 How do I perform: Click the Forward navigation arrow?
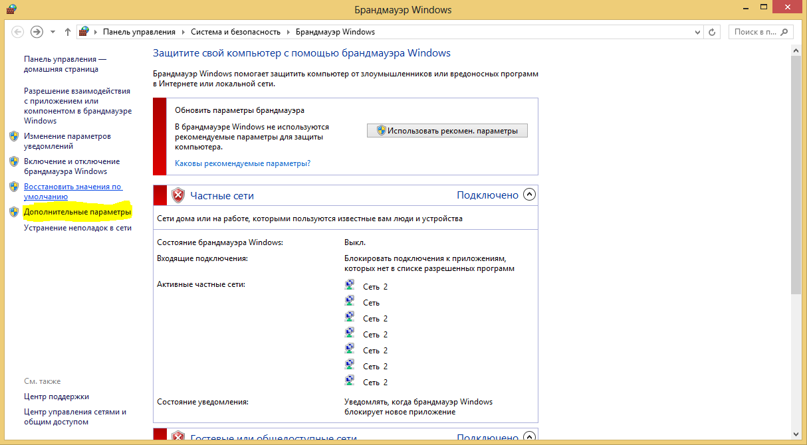click(37, 32)
